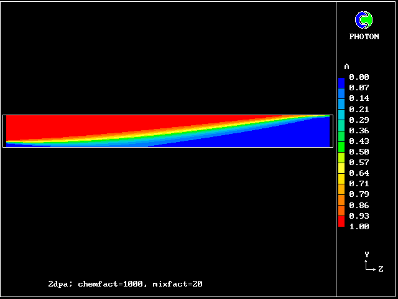This screenshot has width=398, height=299.
Task: Click the 0.29 legend value label
Action: click(x=359, y=120)
